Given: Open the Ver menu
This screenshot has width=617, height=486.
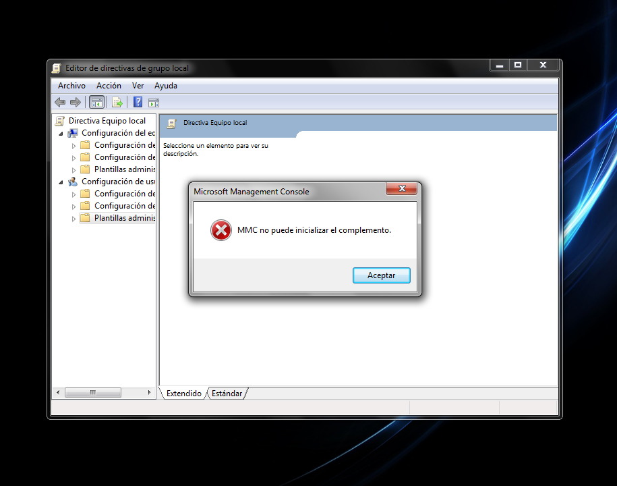Looking at the screenshot, I should click(x=138, y=86).
